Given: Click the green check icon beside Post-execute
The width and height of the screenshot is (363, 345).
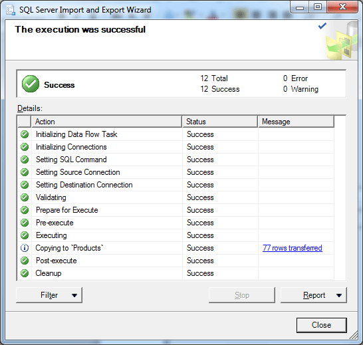Looking at the screenshot, I should (25, 261).
